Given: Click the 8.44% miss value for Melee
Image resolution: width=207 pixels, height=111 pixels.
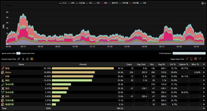Looking at the screenshot, I should click(x=197, y=73).
